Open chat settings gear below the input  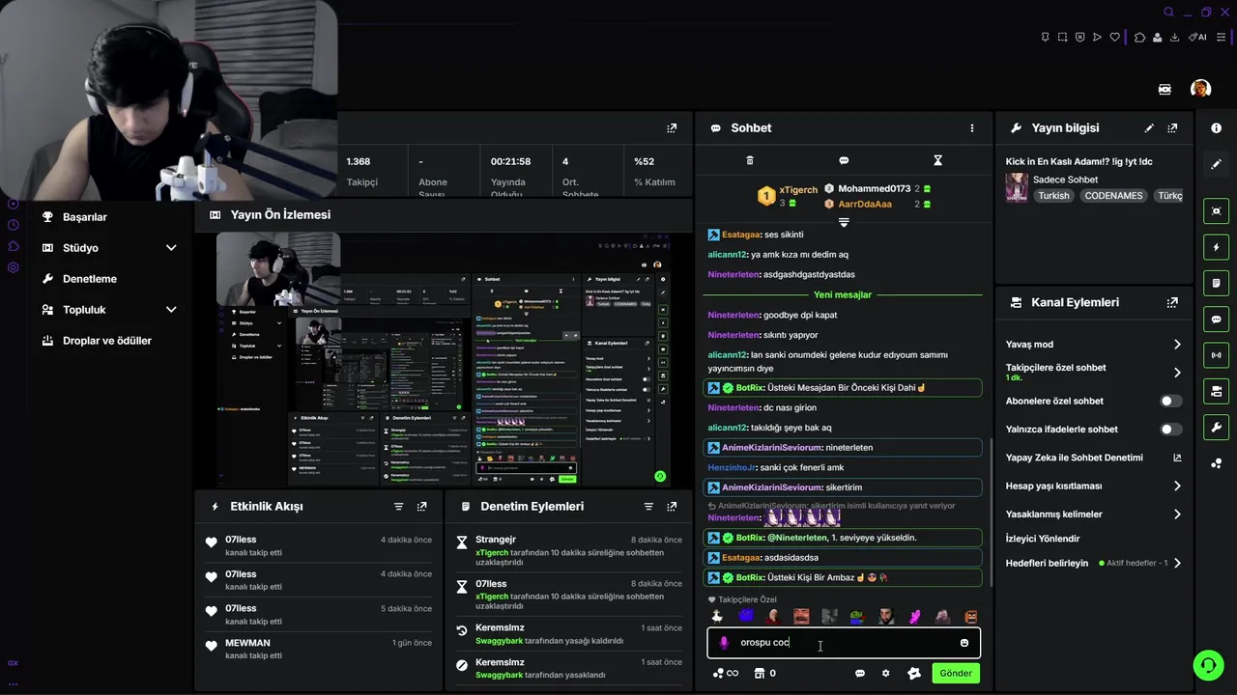coord(885,674)
